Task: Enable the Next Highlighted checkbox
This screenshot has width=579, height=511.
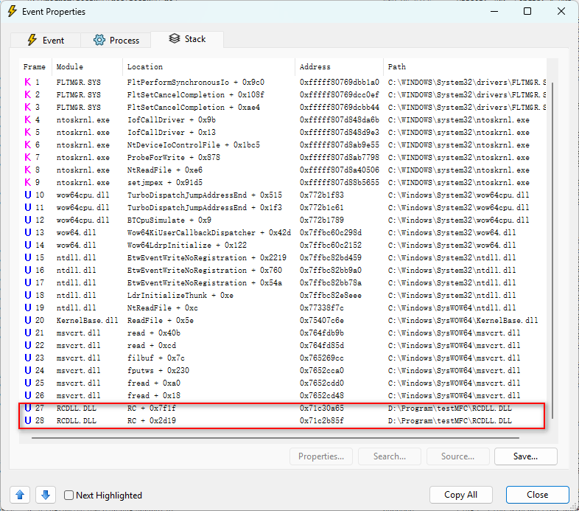Action: point(69,495)
